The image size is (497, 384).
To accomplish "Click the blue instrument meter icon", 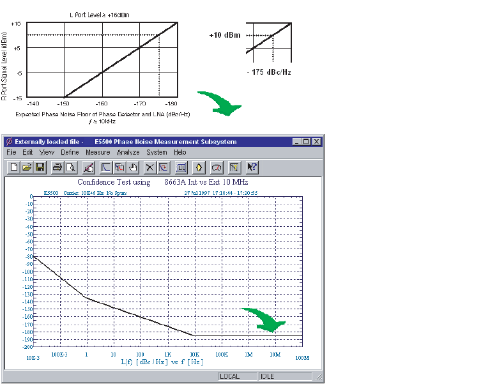I will 181,167.
